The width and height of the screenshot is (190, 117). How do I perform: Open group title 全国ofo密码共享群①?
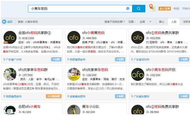(x=35, y=33)
